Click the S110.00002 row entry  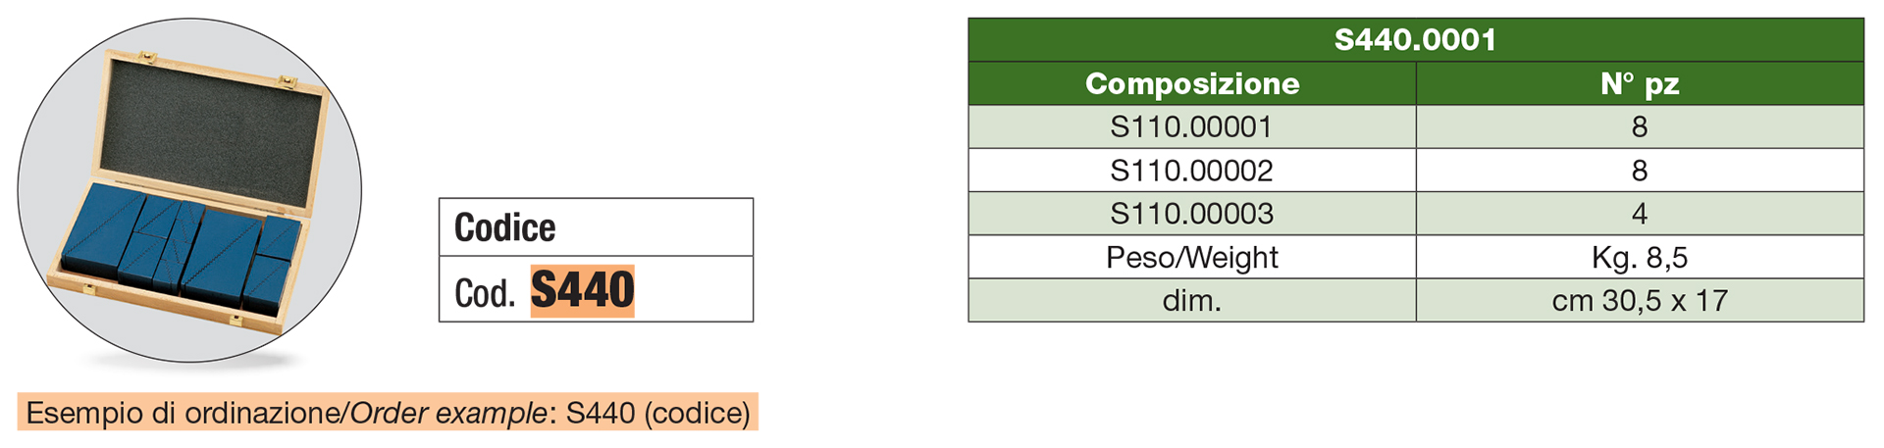(x=1192, y=171)
